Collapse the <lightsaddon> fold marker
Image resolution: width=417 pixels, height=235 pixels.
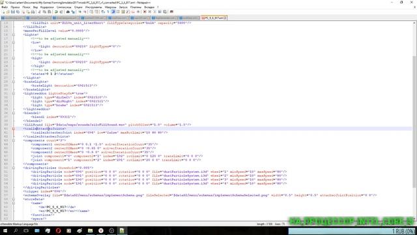click(14, 93)
